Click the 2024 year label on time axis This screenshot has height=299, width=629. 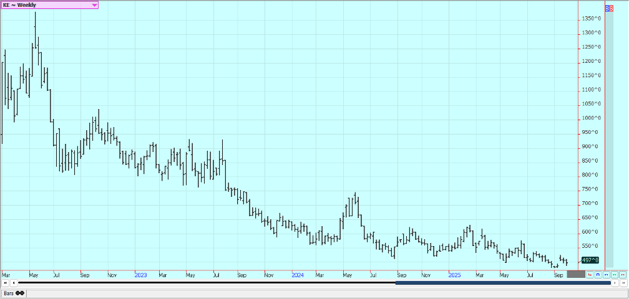point(298,274)
